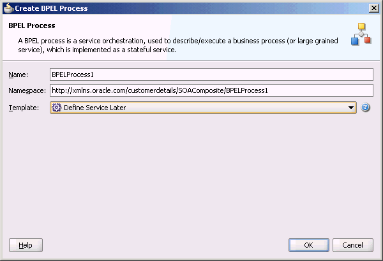Click the title bar application icon
Viewport: 383px width, 261px height.
(x=8, y=8)
